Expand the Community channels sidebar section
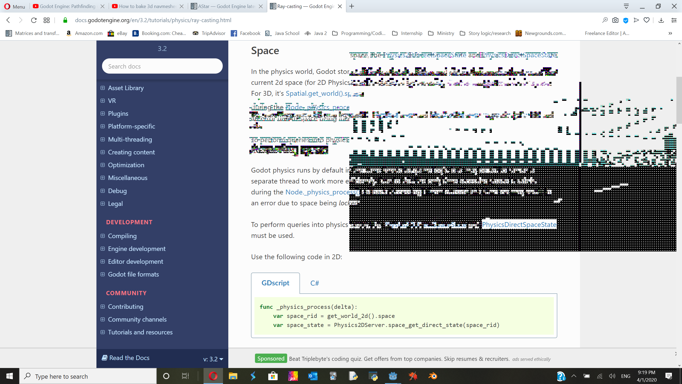The height and width of the screenshot is (384, 682). click(103, 319)
